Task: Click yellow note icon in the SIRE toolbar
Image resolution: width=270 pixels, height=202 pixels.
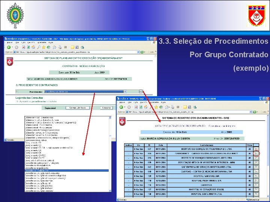Action: (185, 107)
